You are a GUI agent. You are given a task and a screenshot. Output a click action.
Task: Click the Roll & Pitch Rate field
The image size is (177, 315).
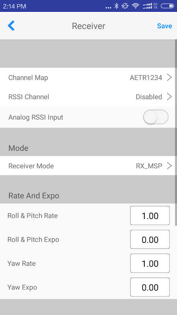coord(150,215)
